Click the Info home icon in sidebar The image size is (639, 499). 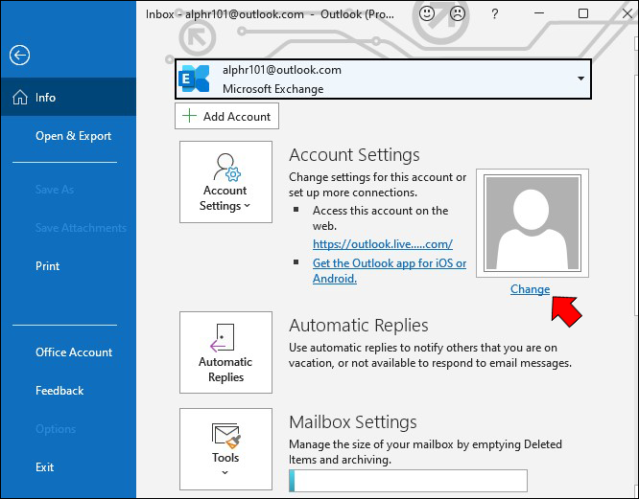coord(20,97)
